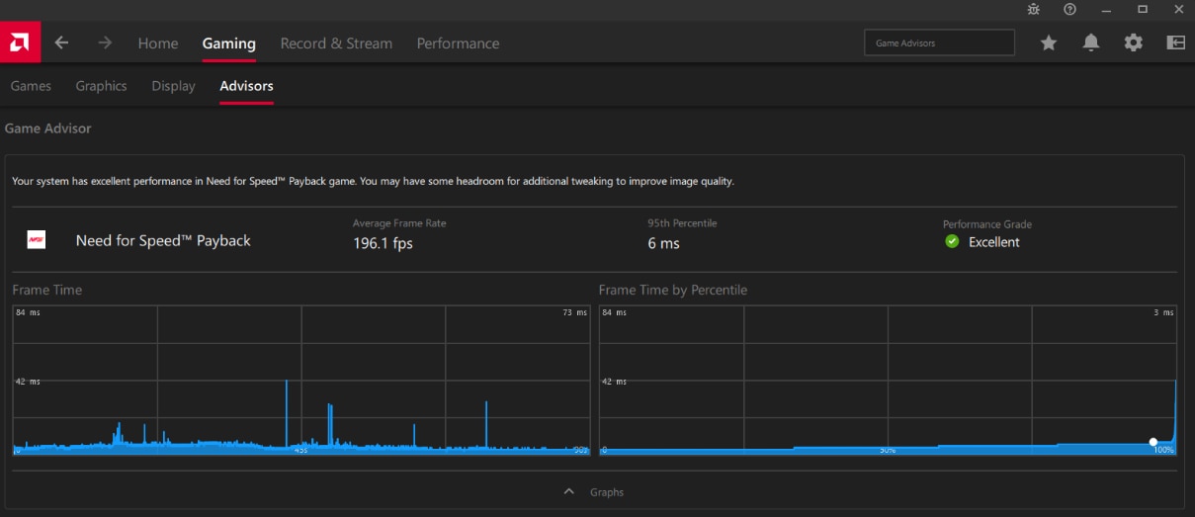This screenshot has height=517, width=1195.
Task: Click the 95th Percentile label
Action: pos(682,223)
